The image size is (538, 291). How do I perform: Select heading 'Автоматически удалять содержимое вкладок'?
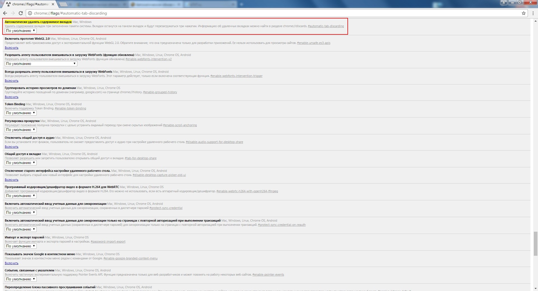[x=38, y=22]
